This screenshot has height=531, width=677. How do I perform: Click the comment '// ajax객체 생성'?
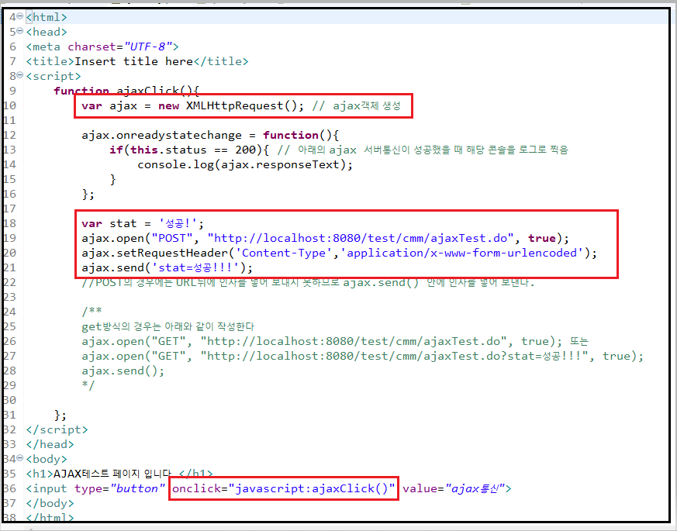(x=356, y=105)
